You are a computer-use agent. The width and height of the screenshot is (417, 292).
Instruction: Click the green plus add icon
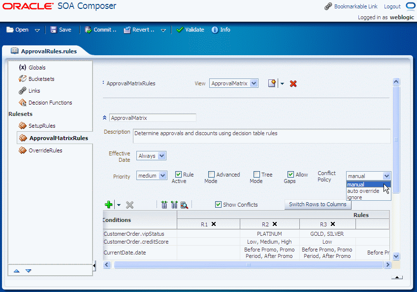[x=108, y=205]
